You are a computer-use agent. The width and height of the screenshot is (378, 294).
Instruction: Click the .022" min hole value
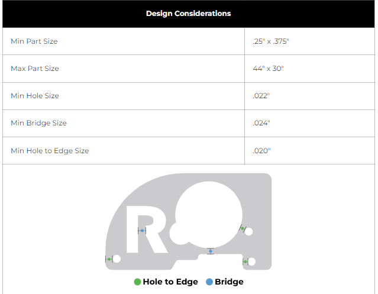coord(261,96)
